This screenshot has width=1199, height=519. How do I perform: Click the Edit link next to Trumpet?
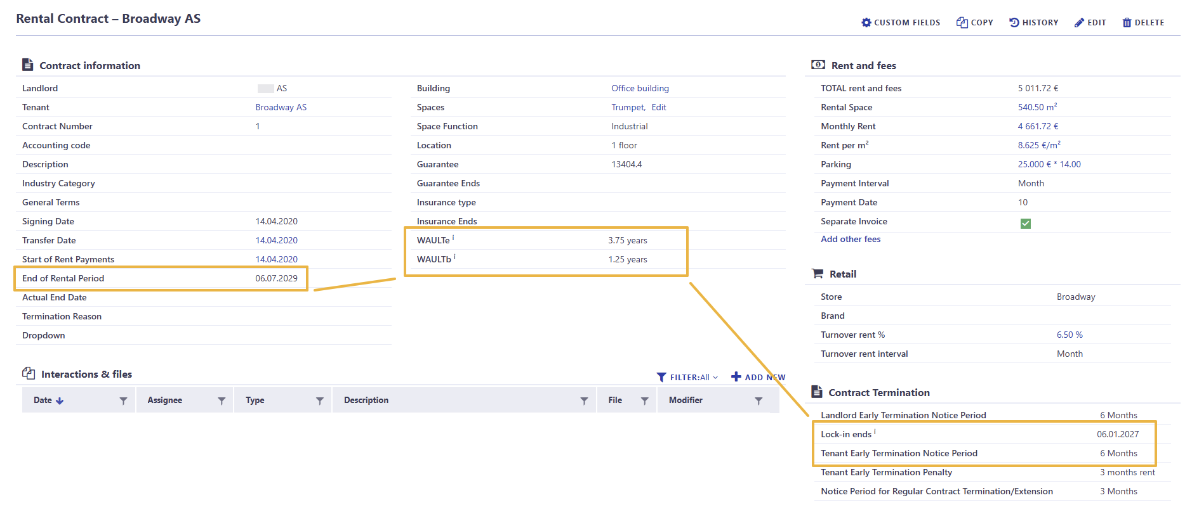659,107
